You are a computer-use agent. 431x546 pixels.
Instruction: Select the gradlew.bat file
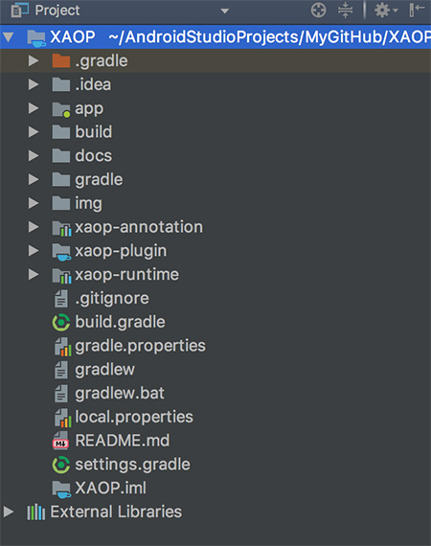click(x=120, y=394)
